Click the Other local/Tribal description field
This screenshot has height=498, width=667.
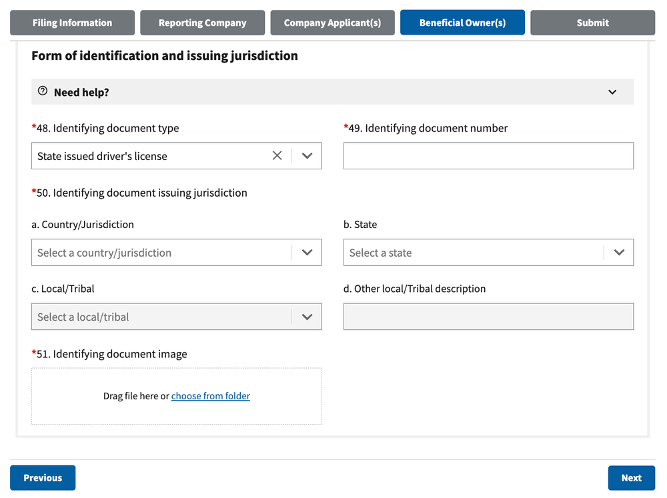point(488,317)
